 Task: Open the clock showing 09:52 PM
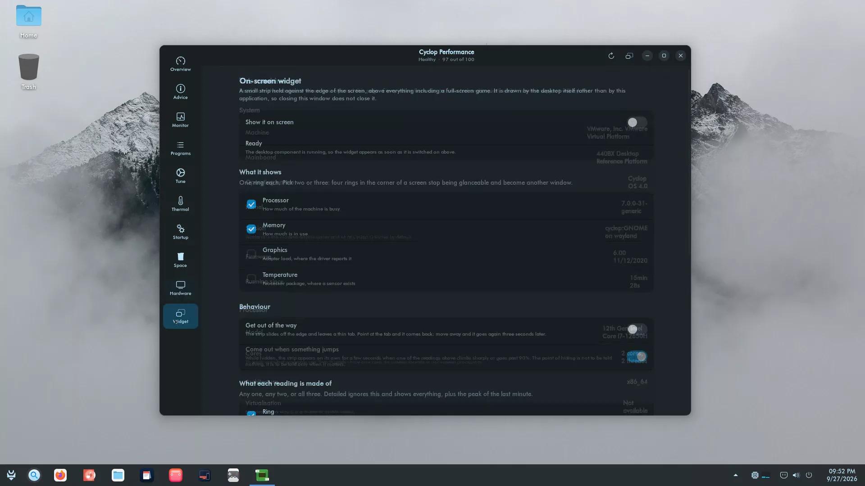(842, 475)
